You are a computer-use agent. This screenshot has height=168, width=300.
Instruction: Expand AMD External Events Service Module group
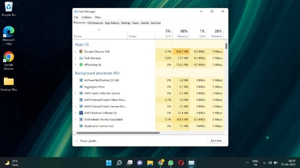click(75, 106)
